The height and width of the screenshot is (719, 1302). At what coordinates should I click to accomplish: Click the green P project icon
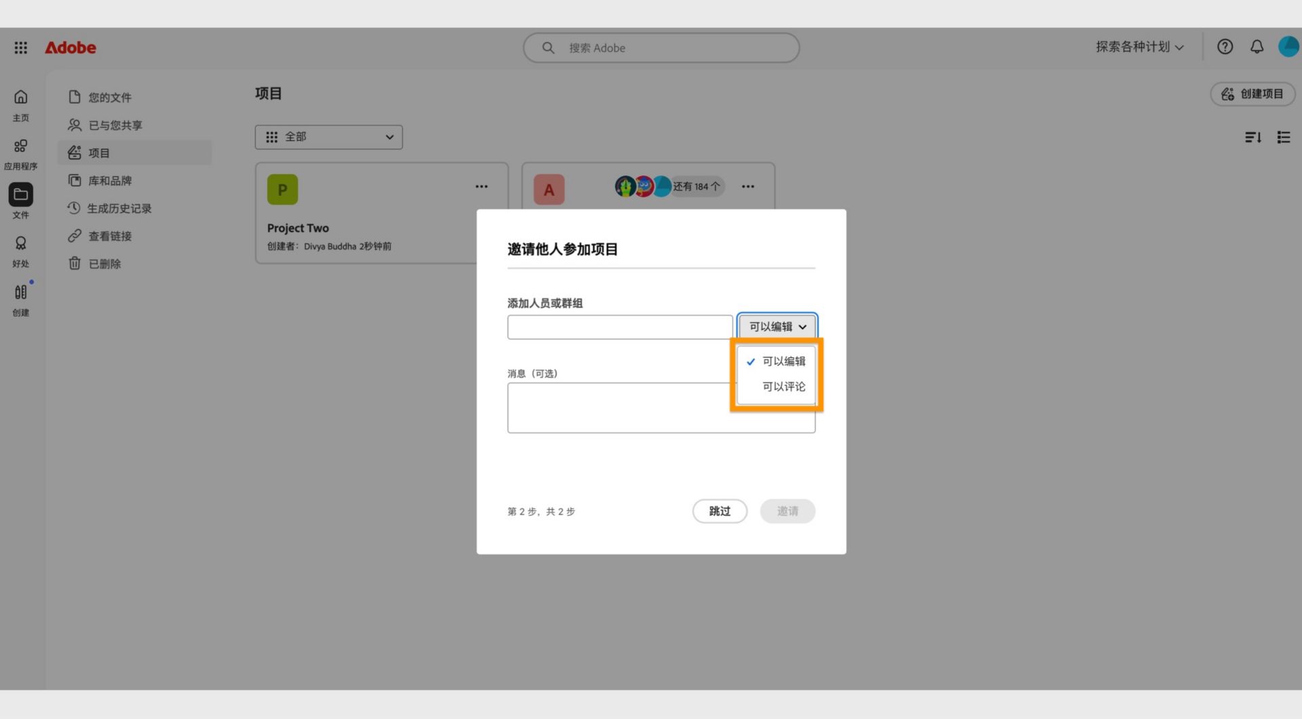283,190
